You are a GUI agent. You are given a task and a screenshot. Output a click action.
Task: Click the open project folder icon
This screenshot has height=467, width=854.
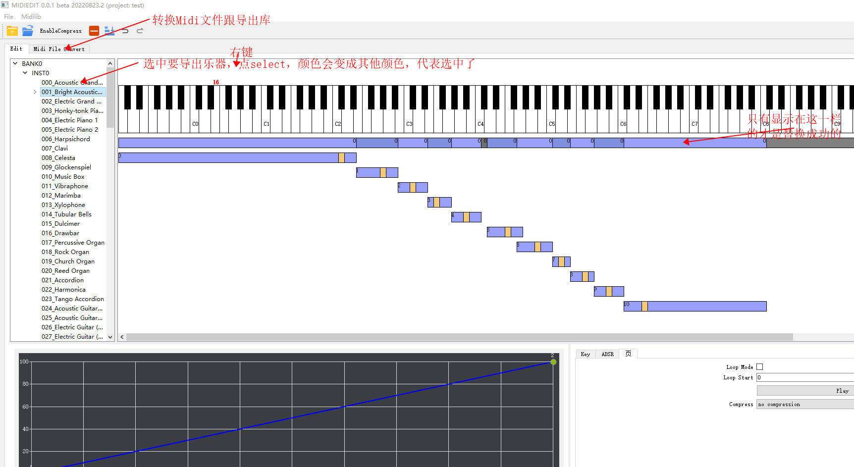point(28,31)
